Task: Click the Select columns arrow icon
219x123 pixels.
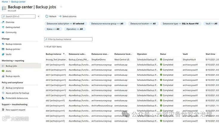Action: point(60,16)
